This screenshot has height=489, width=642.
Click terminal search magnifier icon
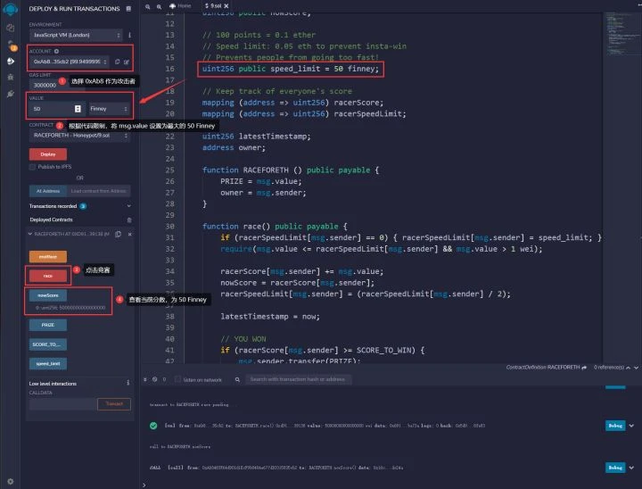tap(237, 379)
